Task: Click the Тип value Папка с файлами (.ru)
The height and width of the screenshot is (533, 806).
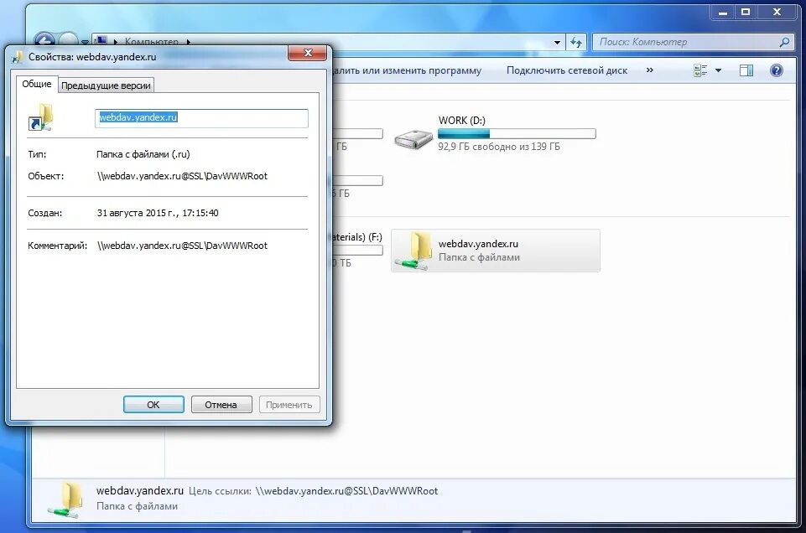Action: [x=143, y=154]
